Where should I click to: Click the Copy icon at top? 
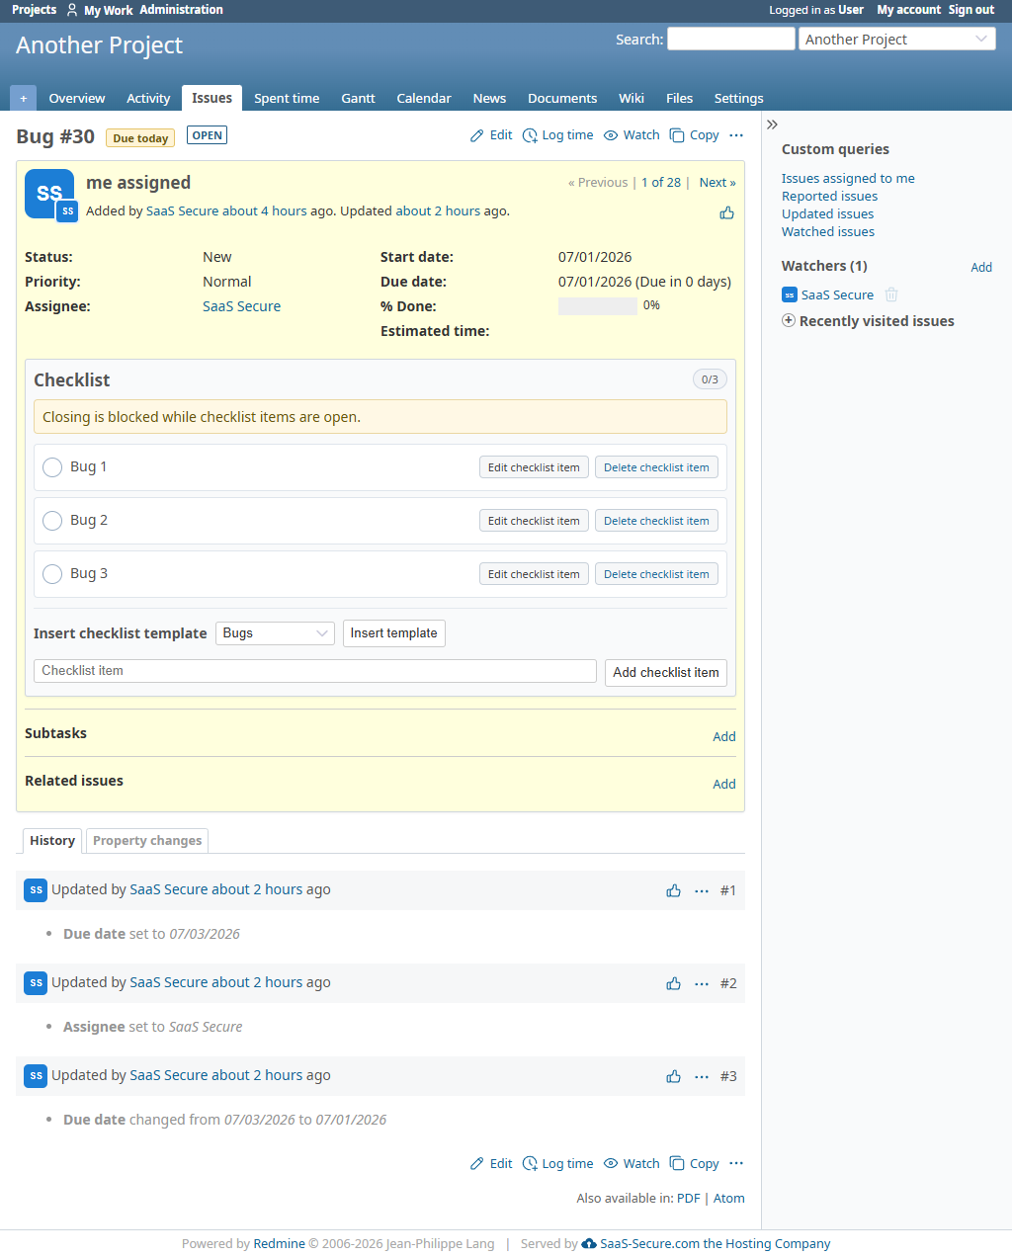(677, 135)
